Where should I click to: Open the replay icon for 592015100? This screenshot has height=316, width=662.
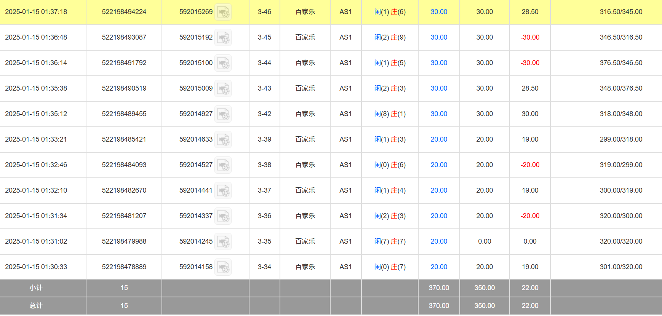(223, 63)
